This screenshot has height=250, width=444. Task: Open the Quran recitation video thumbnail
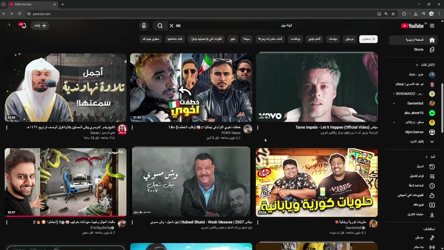tap(66, 87)
